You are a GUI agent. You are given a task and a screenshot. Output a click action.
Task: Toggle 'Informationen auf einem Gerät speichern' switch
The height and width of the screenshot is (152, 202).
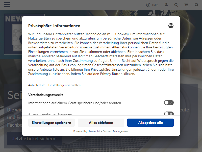[169, 103]
